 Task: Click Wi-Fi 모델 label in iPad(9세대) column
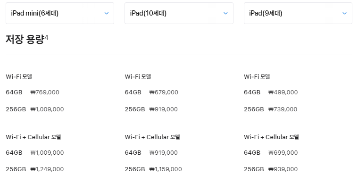click(257, 76)
